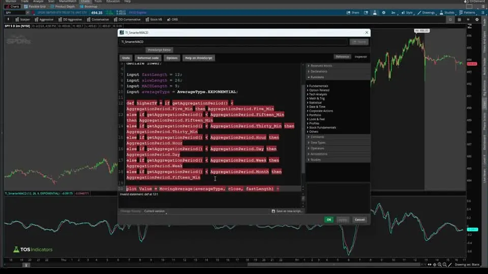The width and height of the screenshot is (488, 274).
Task: Open chart settings gear in blue toolbar
Action: (x=384, y=12)
